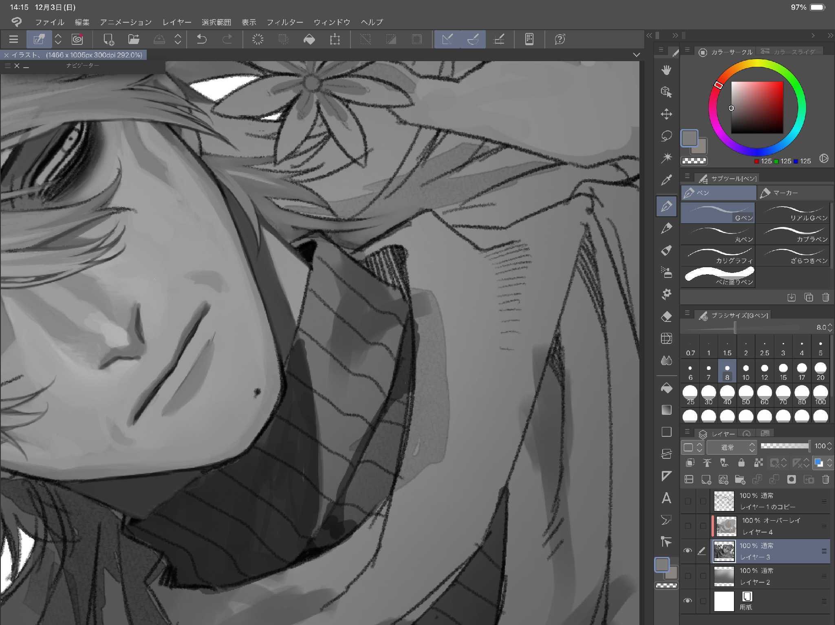This screenshot has height=625, width=835.
Task: Select the Hand move tool
Action: (666, 70)
